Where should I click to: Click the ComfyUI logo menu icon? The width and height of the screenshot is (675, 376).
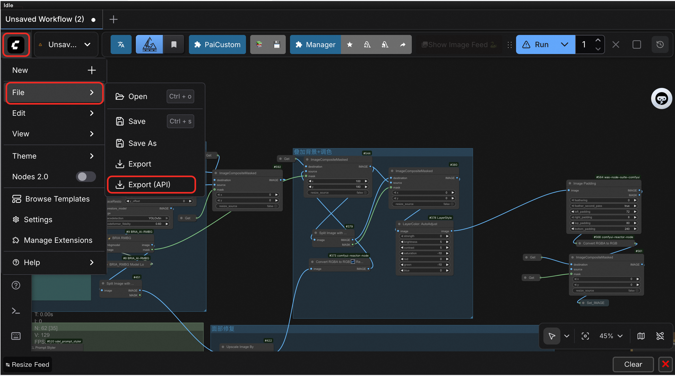[x=16, y=45]
